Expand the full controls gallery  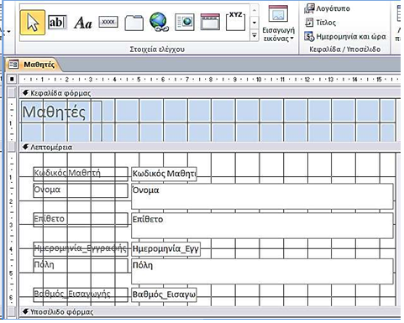point(254,36)
